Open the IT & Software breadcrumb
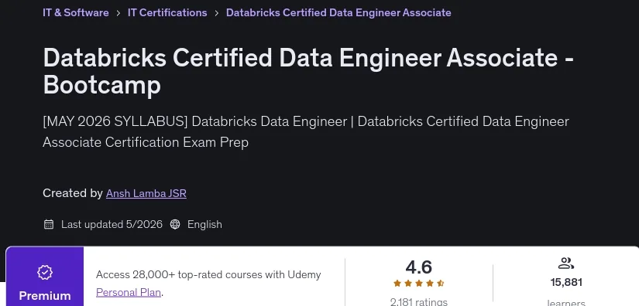Viewport: 639px width, 306px height. (76, 12)
